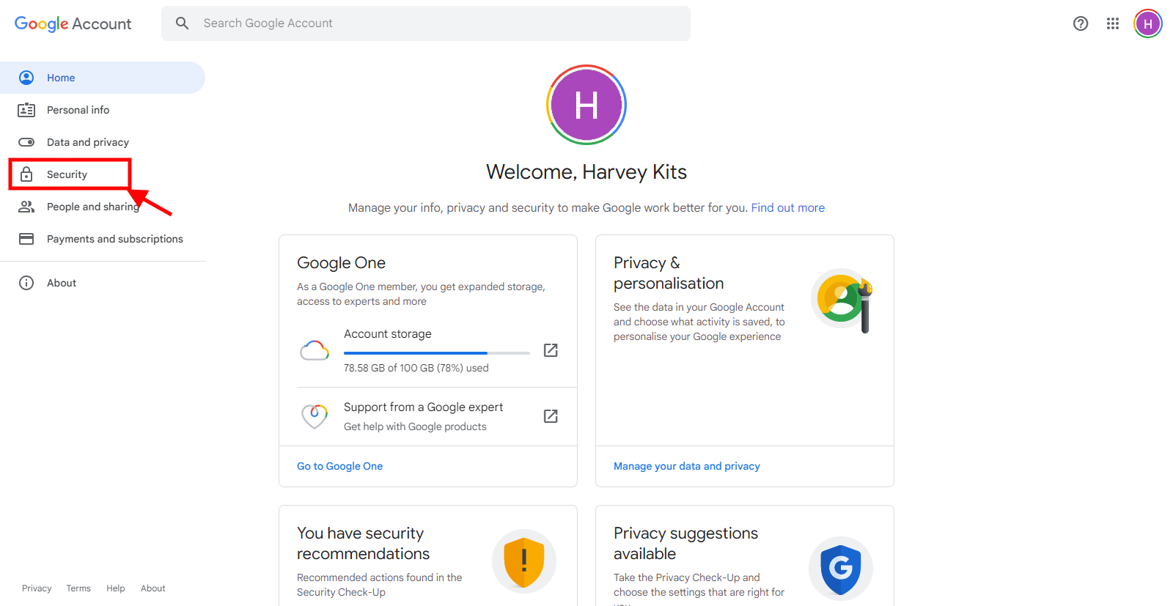This screenshot has width=1173, height=606.
Task: Click the large Harvey Kits profile picture
Action: coord(586,105)
